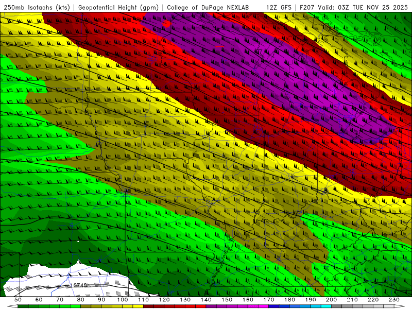Screen dimensions: 412x309
Task: Click the '190' value on the color scale
Action: click(311, 300)
